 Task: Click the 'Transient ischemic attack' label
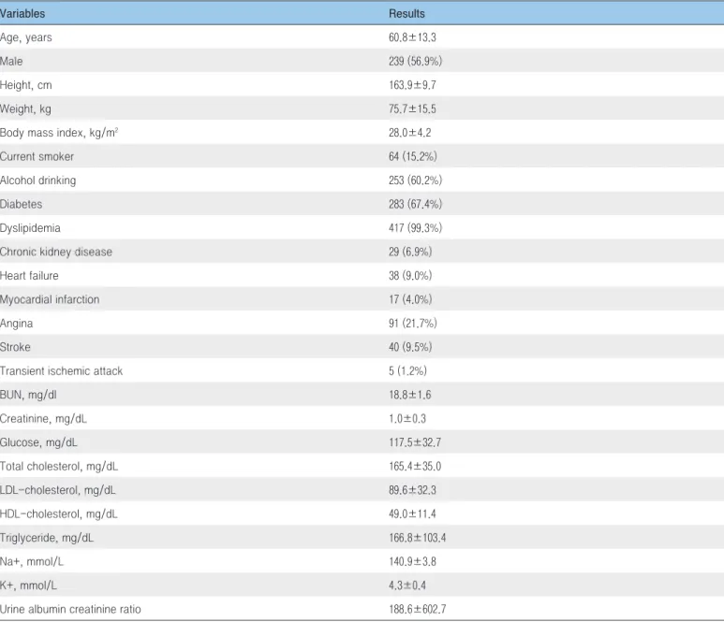tap(61, 371)
